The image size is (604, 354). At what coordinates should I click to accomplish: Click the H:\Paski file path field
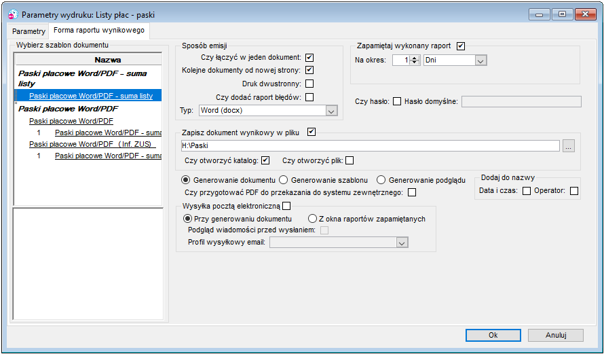pos(370,146)
